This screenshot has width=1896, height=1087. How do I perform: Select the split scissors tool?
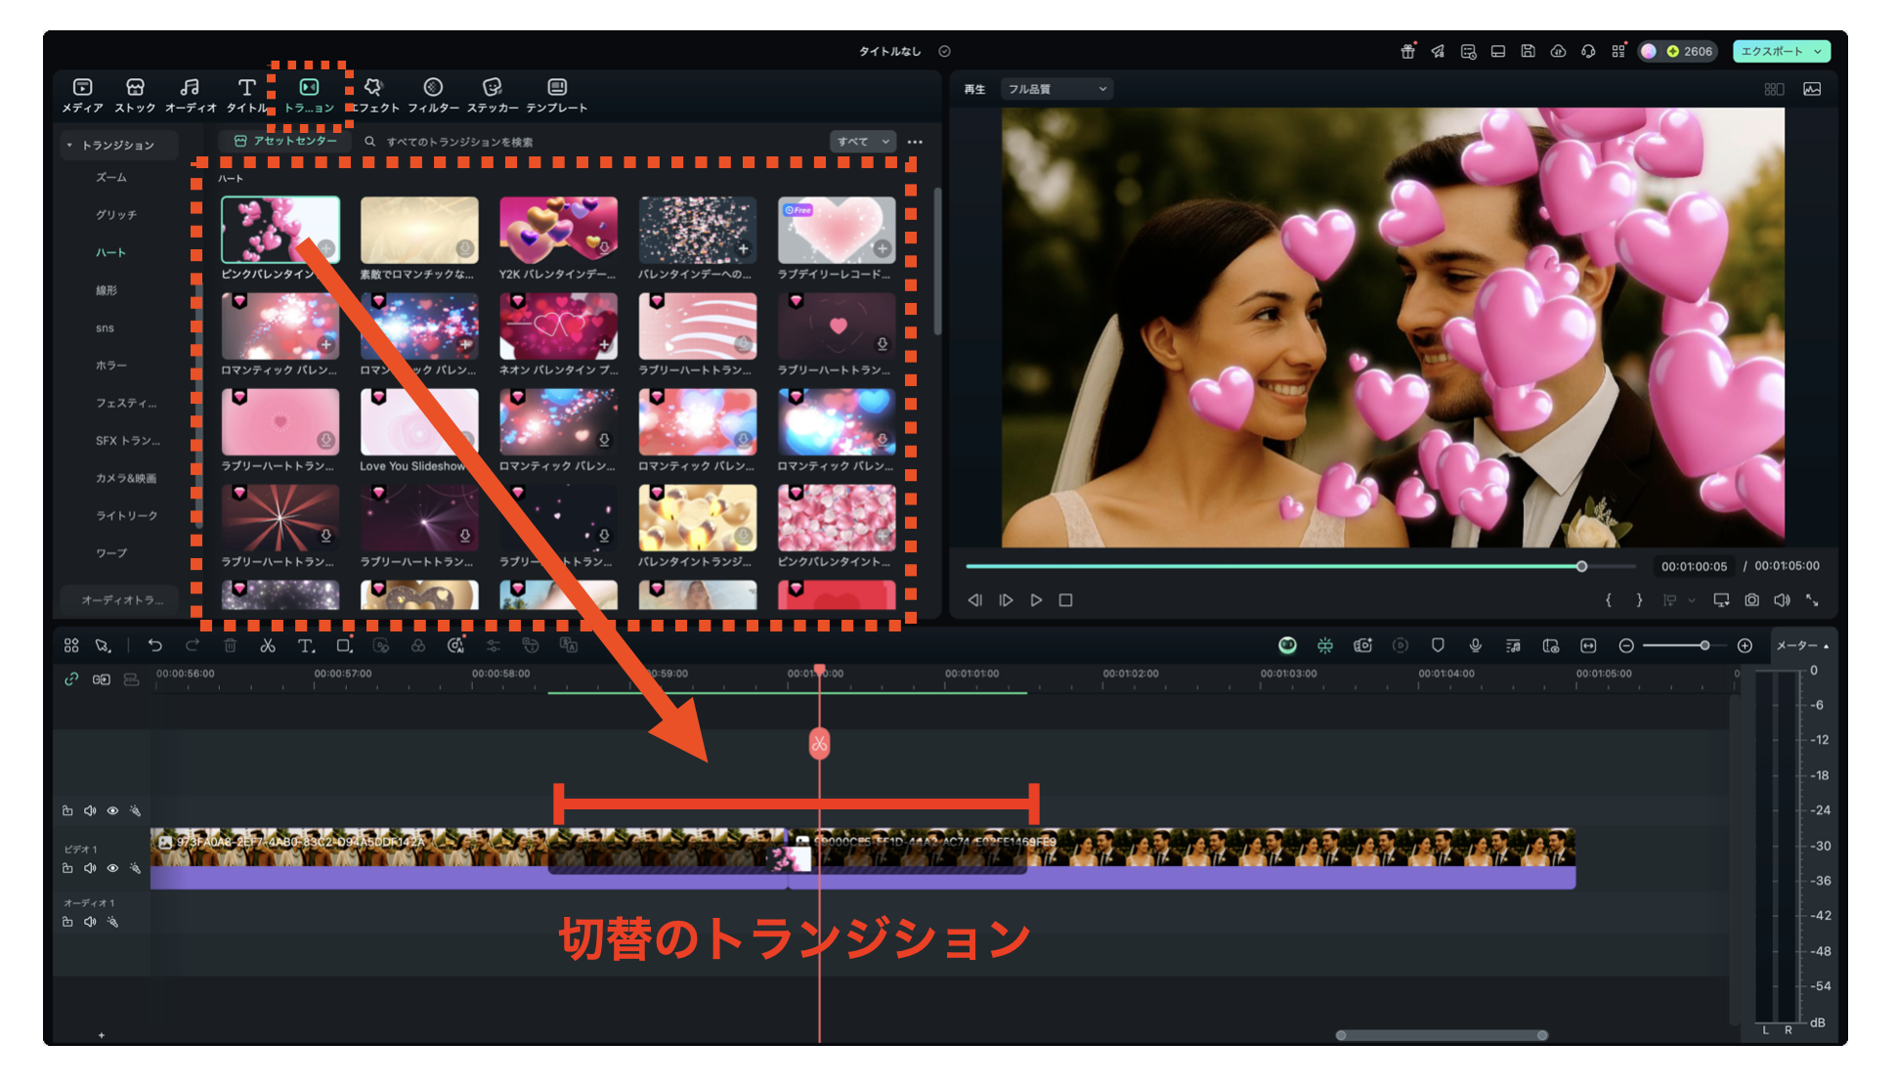[268, 646]
